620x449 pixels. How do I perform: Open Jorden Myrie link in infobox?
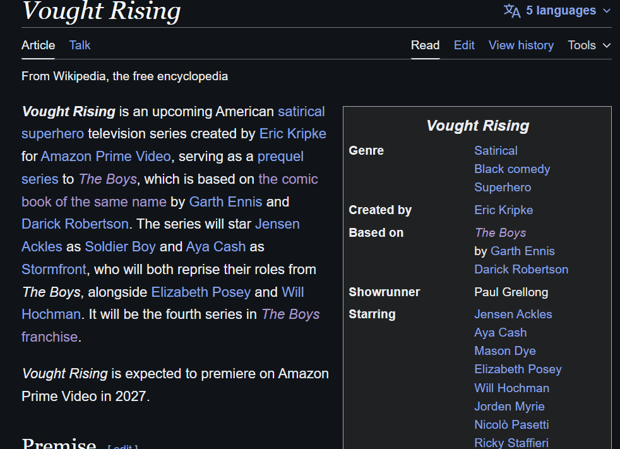pyautogui.click(x=510, y=406)
